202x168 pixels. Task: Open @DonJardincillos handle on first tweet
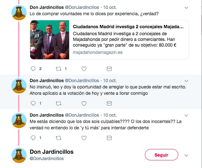tap(82, 8)
